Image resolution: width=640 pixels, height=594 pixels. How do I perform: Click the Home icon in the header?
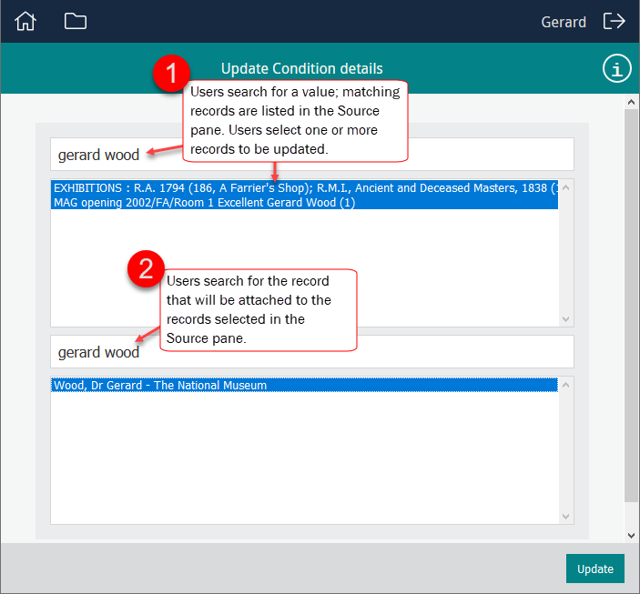[25, 21]
